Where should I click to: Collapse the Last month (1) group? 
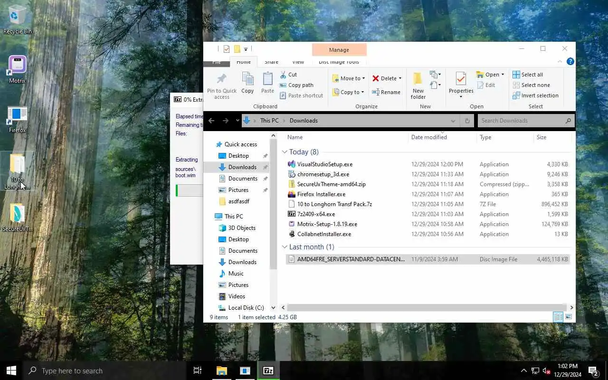click(285, 247)
